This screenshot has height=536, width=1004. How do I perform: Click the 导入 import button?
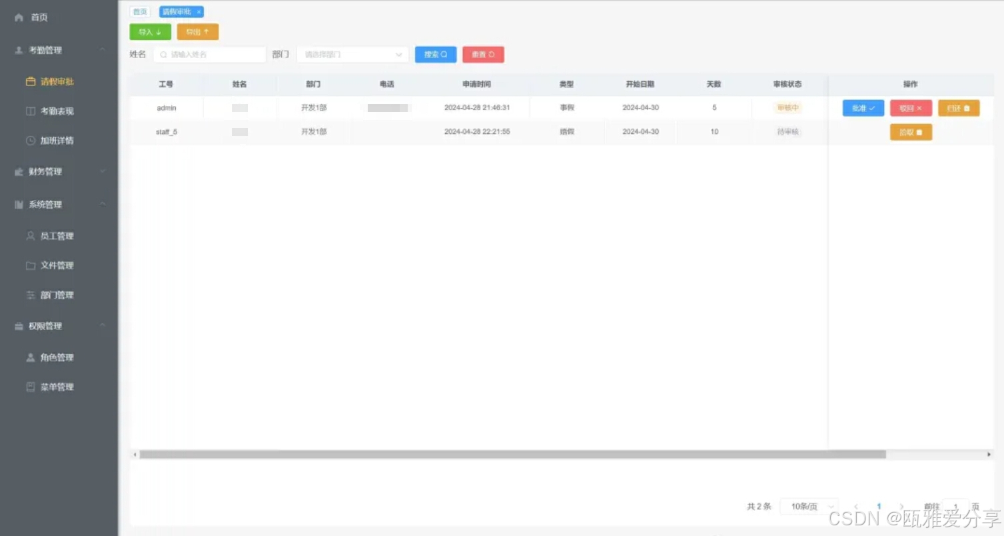tap(149, 31)
